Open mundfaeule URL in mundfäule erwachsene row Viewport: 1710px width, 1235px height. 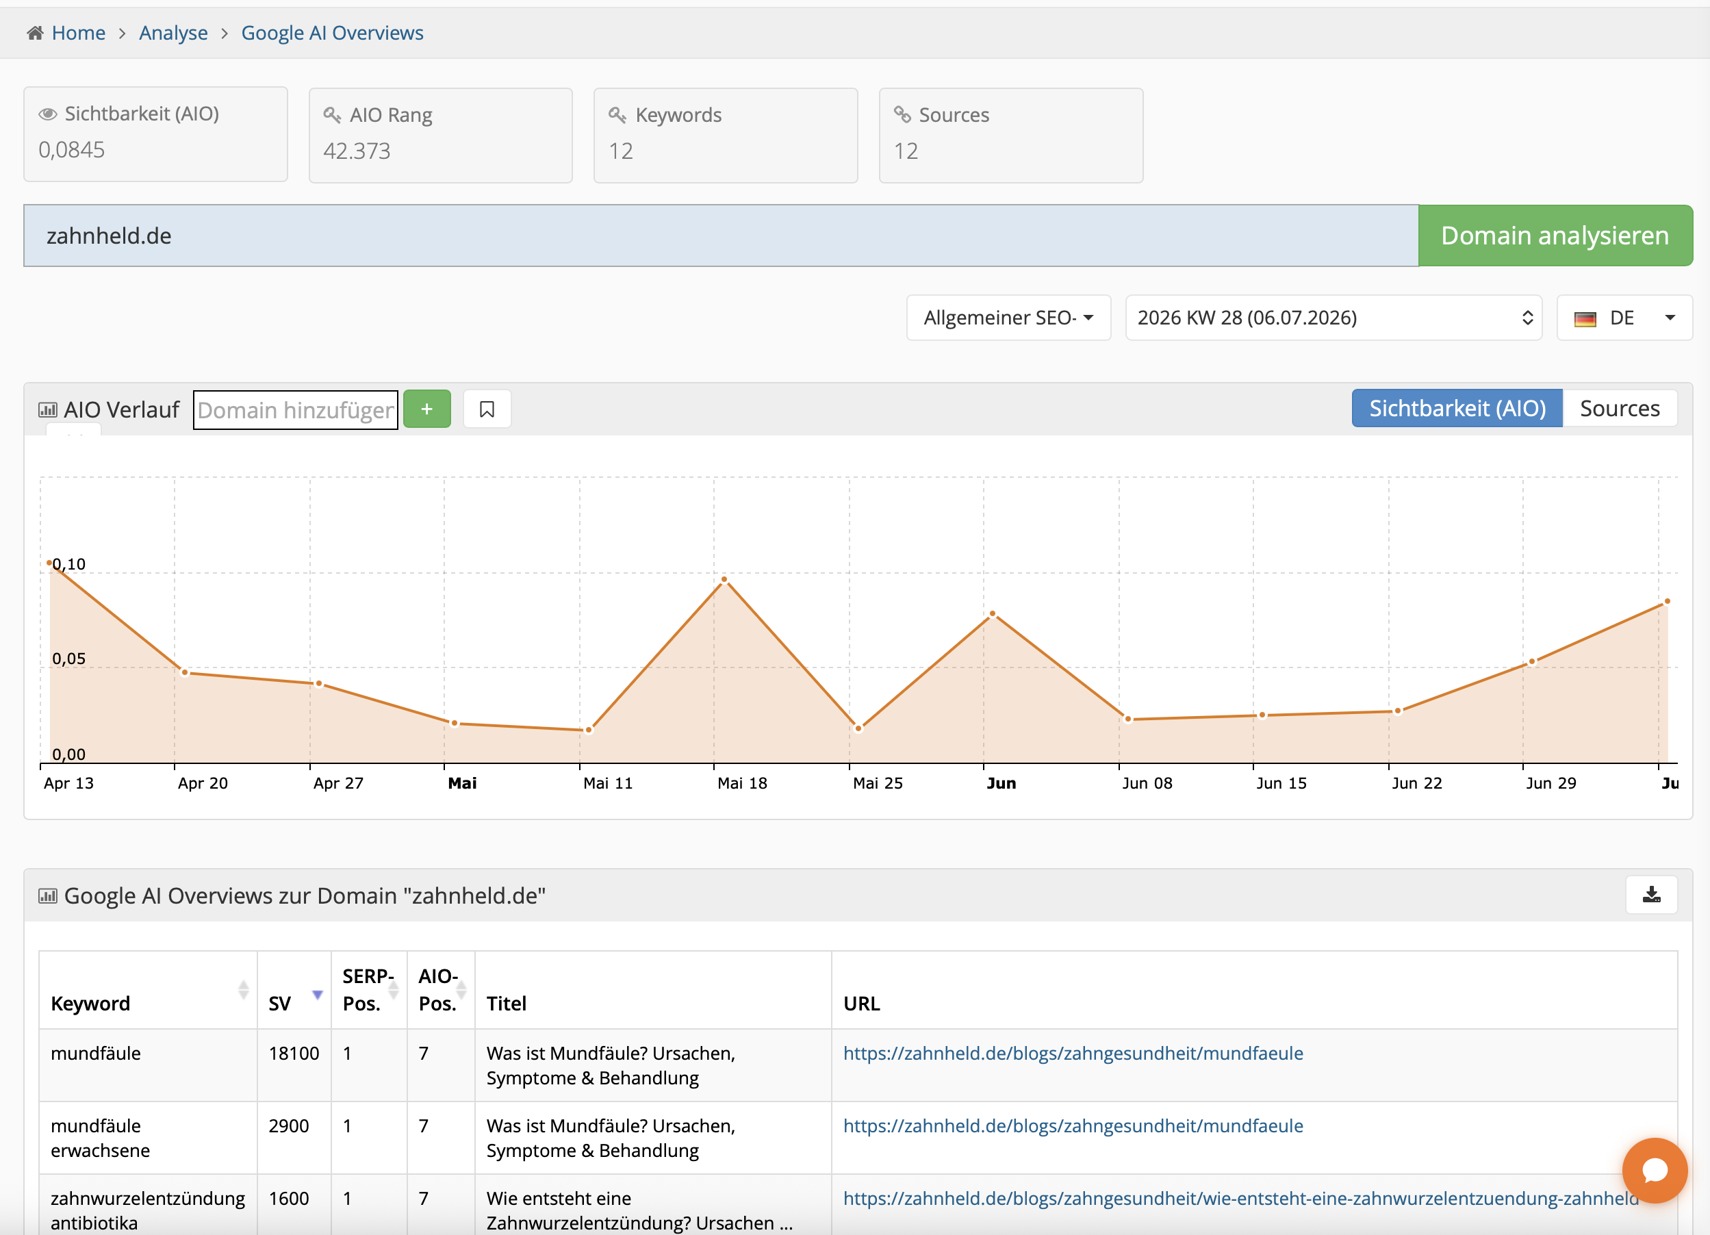click(1073, 1125)
